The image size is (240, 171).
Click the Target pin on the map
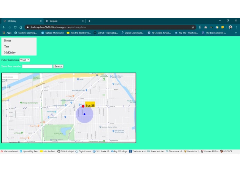point(78,79)
